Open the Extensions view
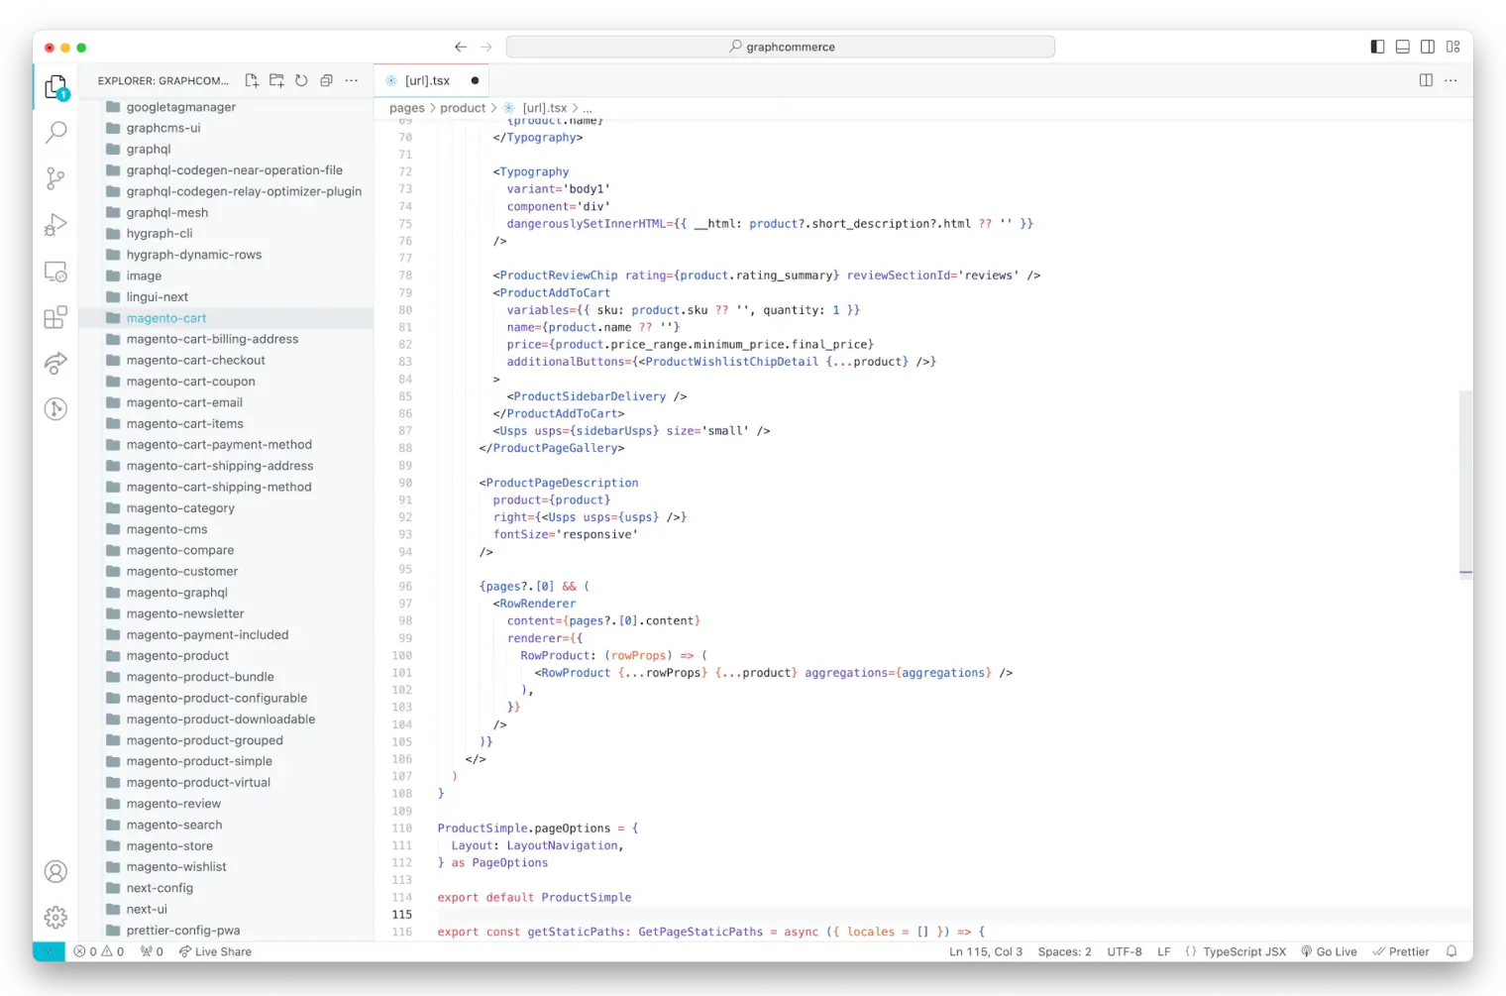The width and height of the screenshot is (1506, 996). (x=55, y=317)
